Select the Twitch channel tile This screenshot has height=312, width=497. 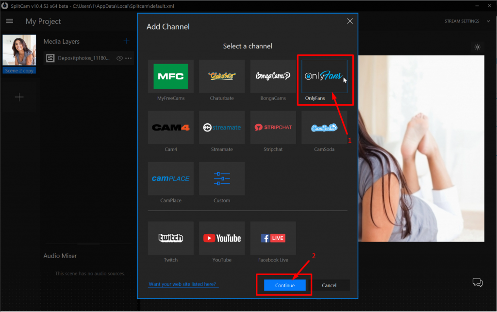[170, 238]
